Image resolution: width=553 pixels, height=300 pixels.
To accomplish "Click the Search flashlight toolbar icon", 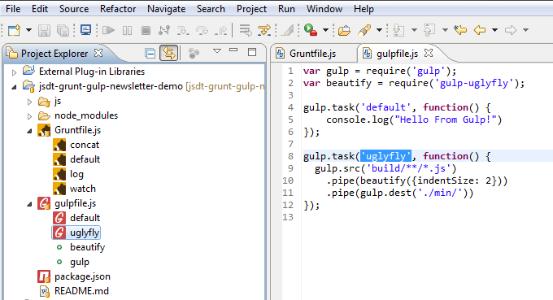I will pos(364,30).
